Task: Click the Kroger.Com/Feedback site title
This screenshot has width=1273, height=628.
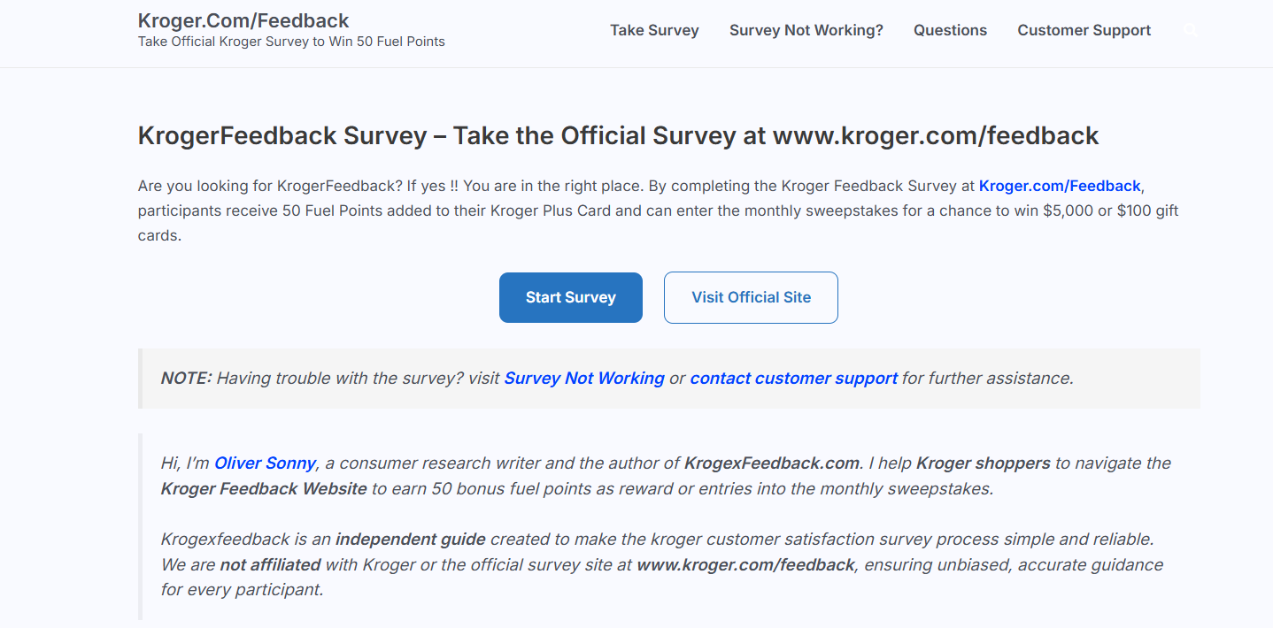Action: 243,20
